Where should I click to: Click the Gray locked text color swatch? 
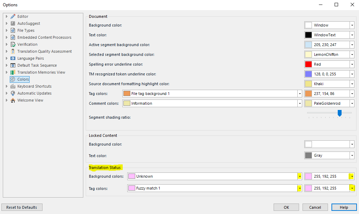pyautogui.click(x=308, y=155)
